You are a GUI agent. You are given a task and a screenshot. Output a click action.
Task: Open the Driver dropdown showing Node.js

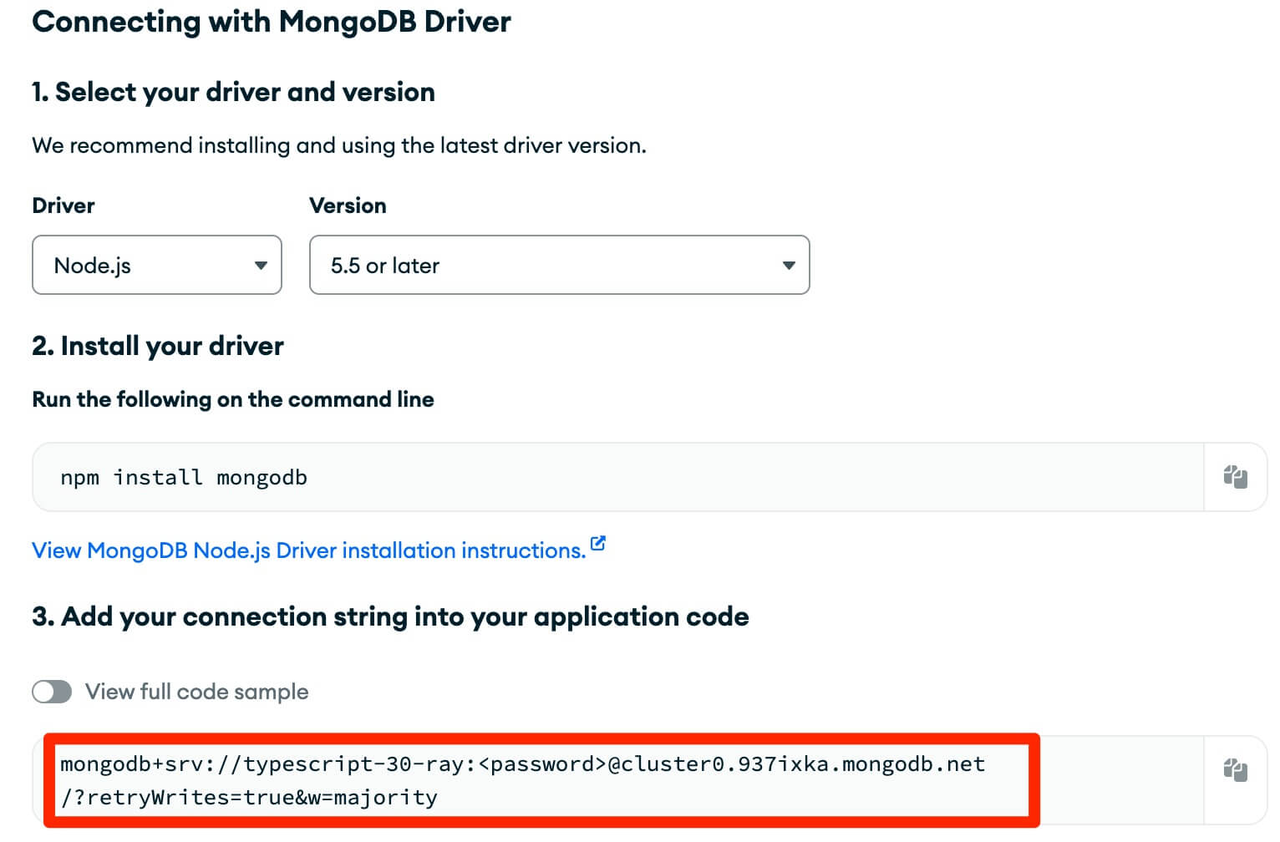pos(157,265)
